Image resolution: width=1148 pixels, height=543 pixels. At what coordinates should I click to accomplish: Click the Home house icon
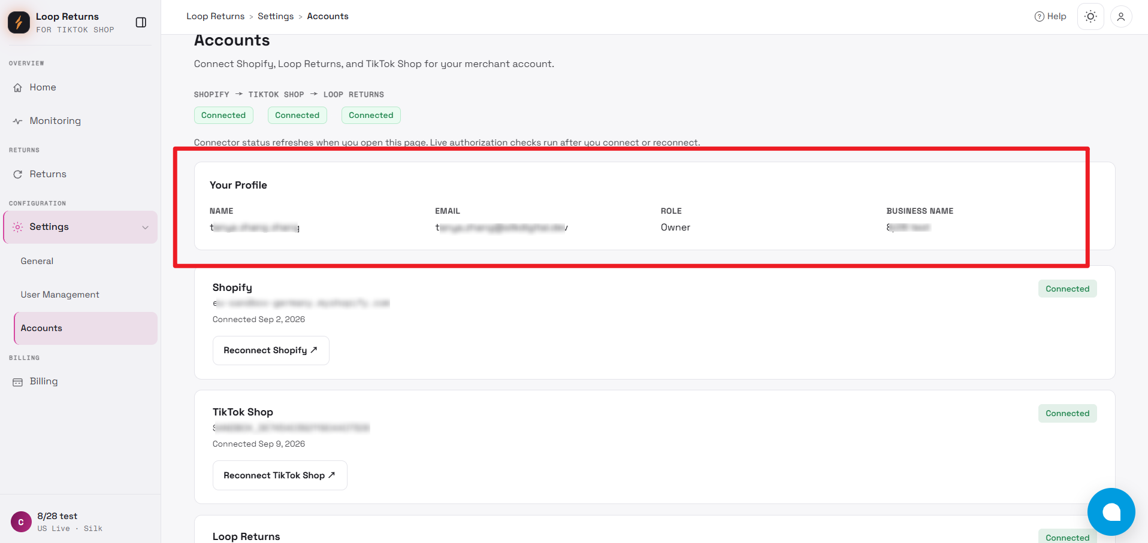click(18, 87)
